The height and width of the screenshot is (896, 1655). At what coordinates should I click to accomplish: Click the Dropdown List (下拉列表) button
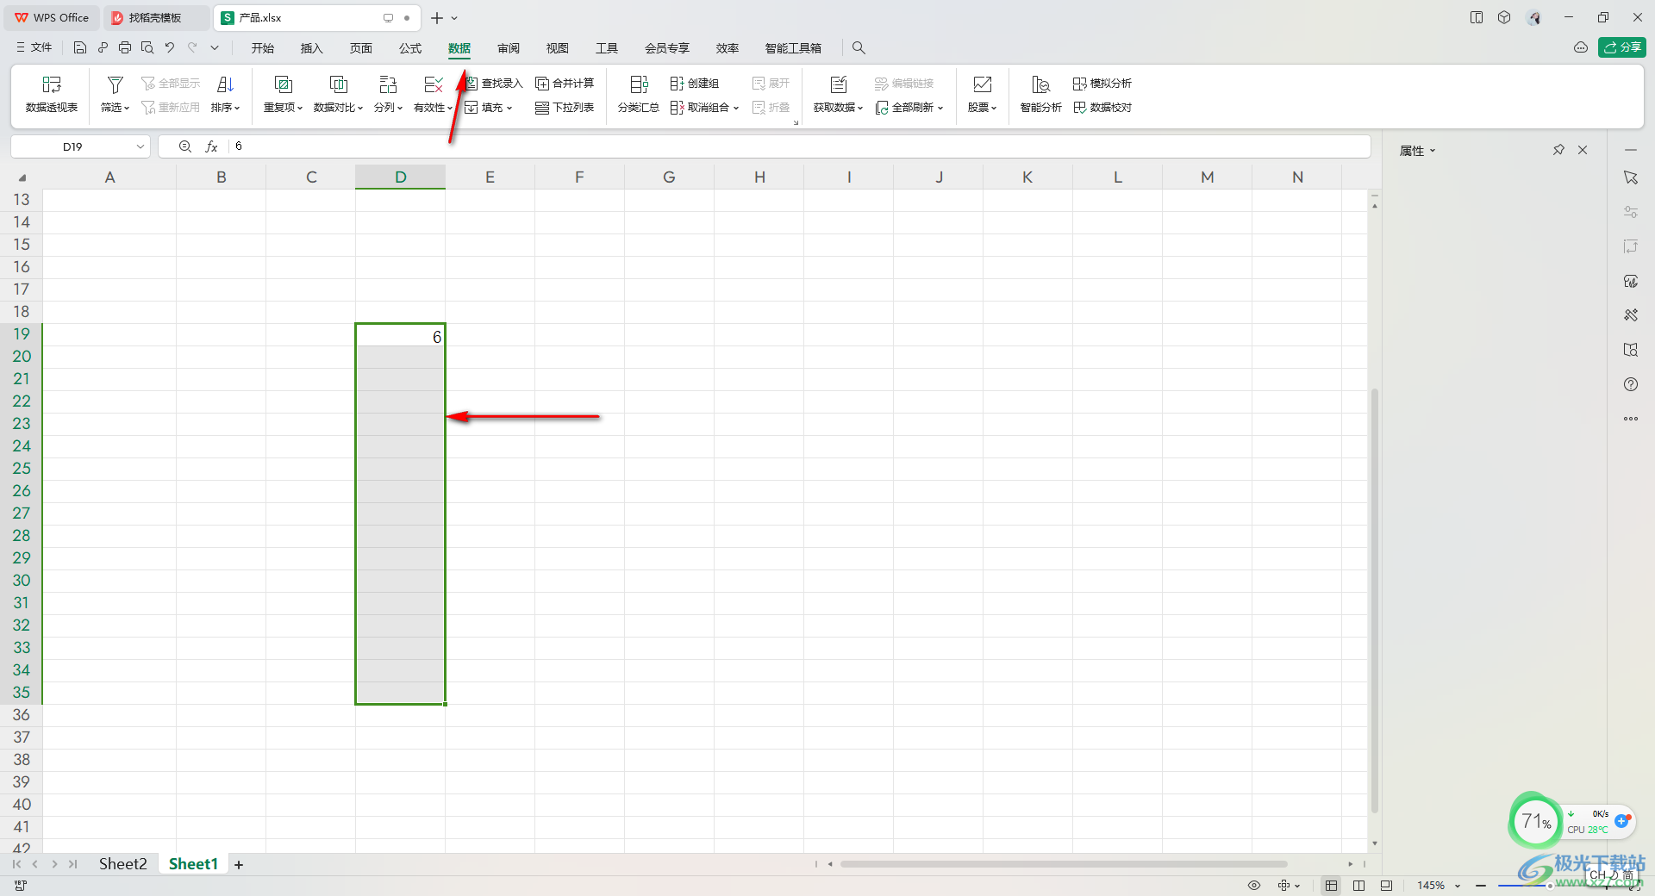(565, 108)
